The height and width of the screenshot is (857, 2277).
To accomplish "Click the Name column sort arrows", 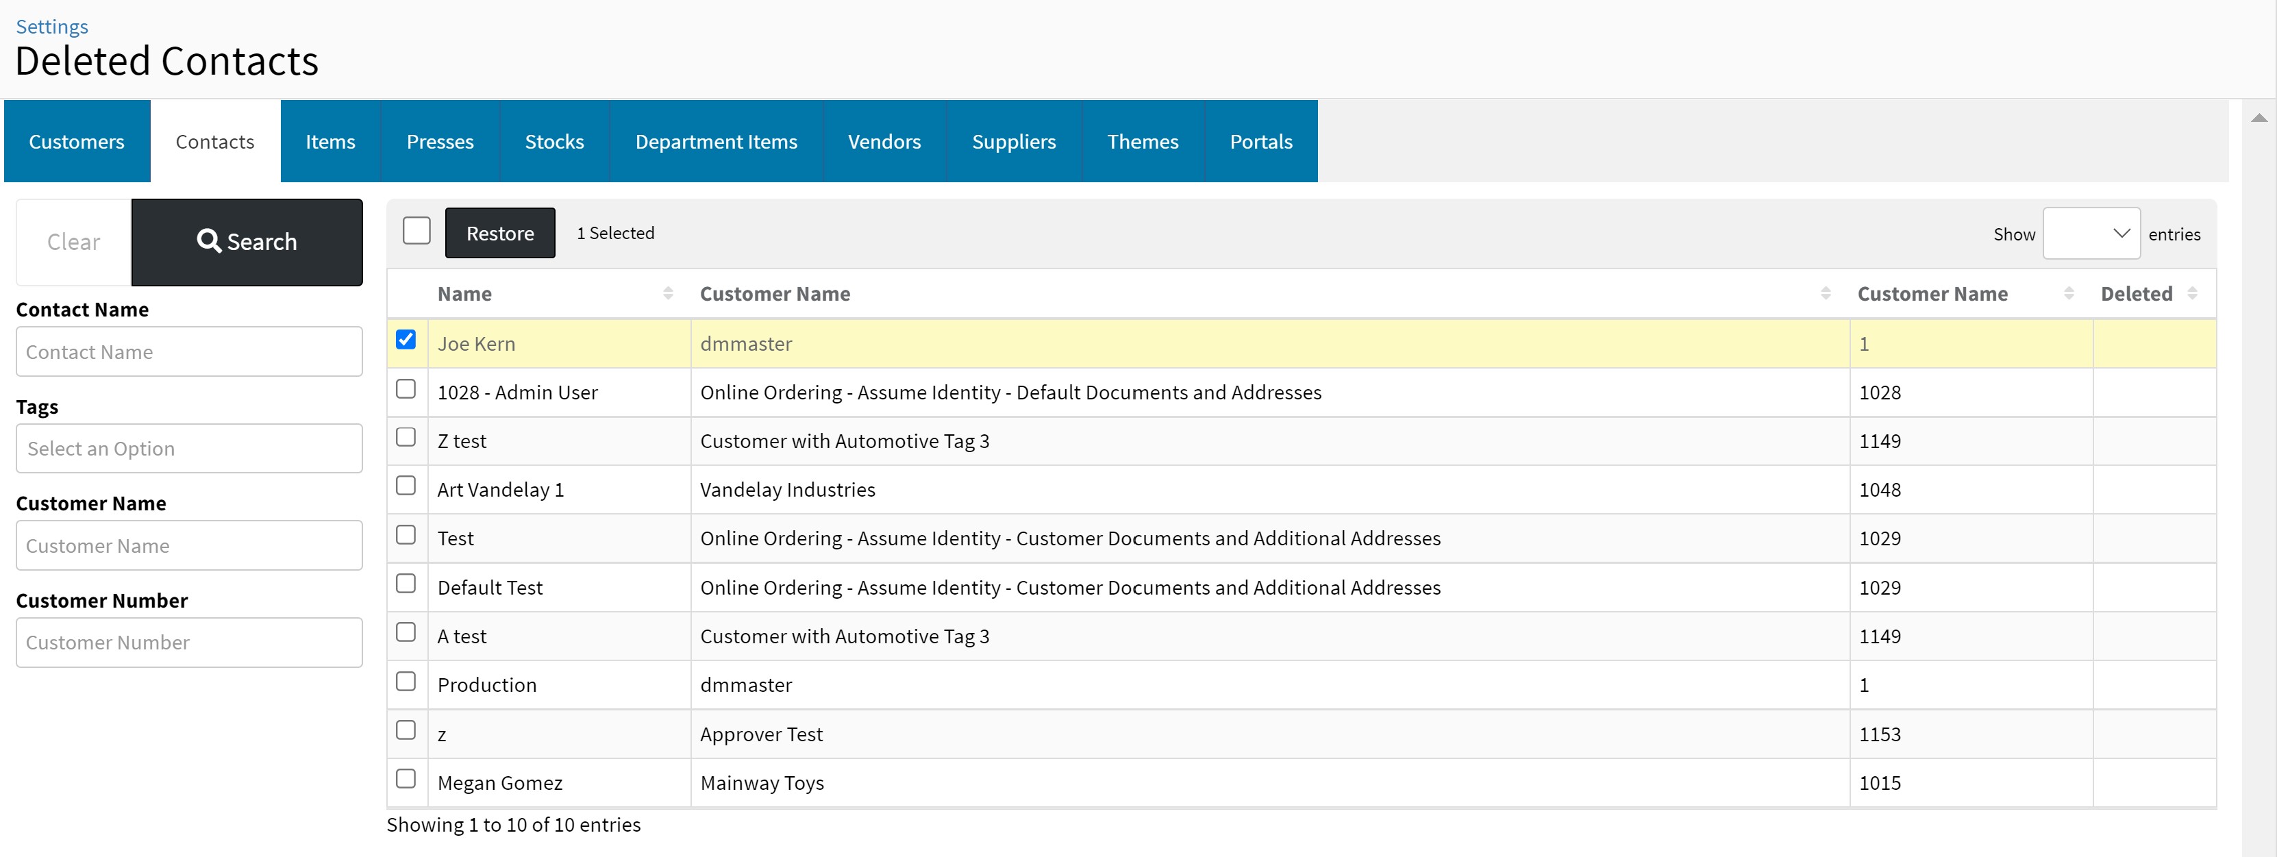I will 667,294.
